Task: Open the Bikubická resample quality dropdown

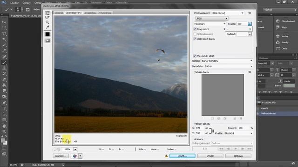Action: 238,133
